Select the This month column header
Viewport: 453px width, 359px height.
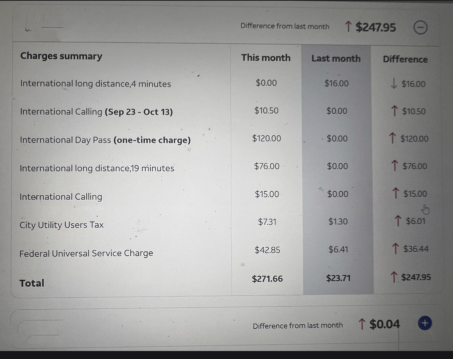pyautogui.click(x=266, y=58)
